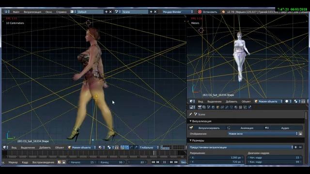Open the Кадр menu in the timeline
Screen dimensions: 310x174
click(25, 162)
